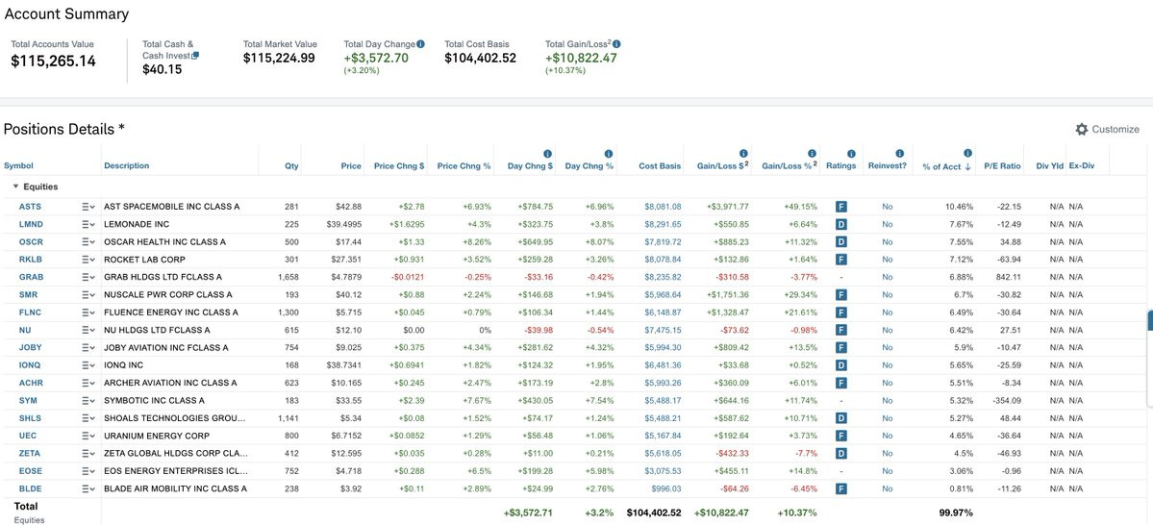Click the D rating badge for OSCR

841,242
